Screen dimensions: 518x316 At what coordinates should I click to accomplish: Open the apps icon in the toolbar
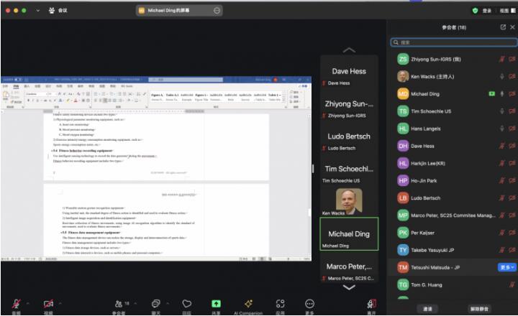coord(281,305)
